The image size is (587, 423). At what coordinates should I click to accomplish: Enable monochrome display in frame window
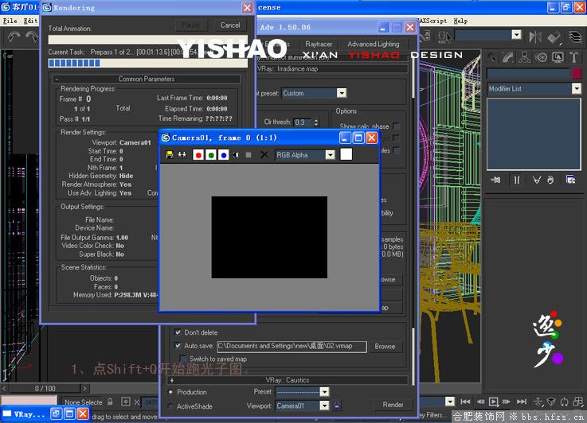click(248, 155)
